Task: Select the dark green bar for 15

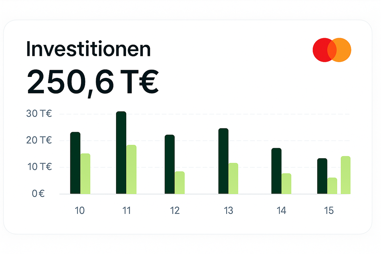Action: 322,176
